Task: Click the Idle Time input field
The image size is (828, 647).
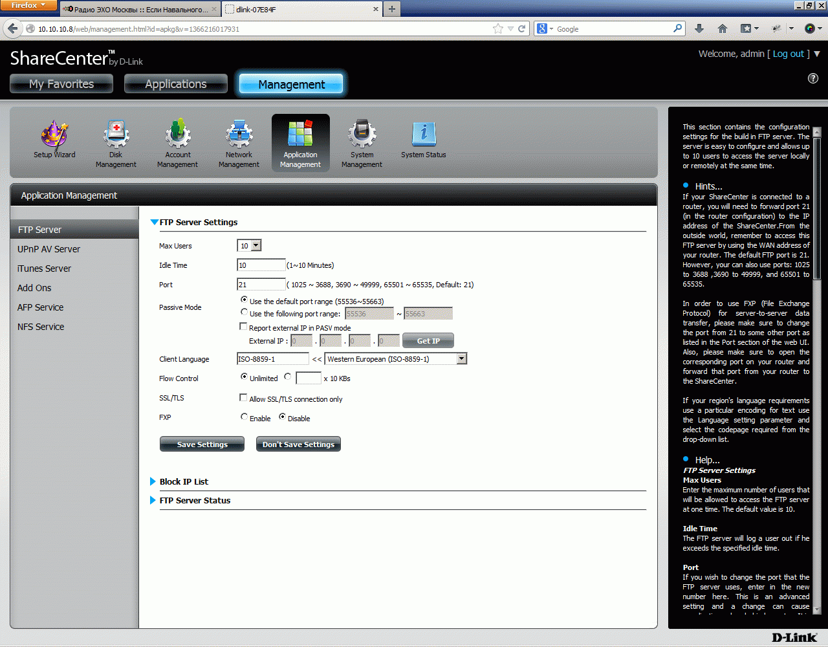Action: (x=261, y=265)
